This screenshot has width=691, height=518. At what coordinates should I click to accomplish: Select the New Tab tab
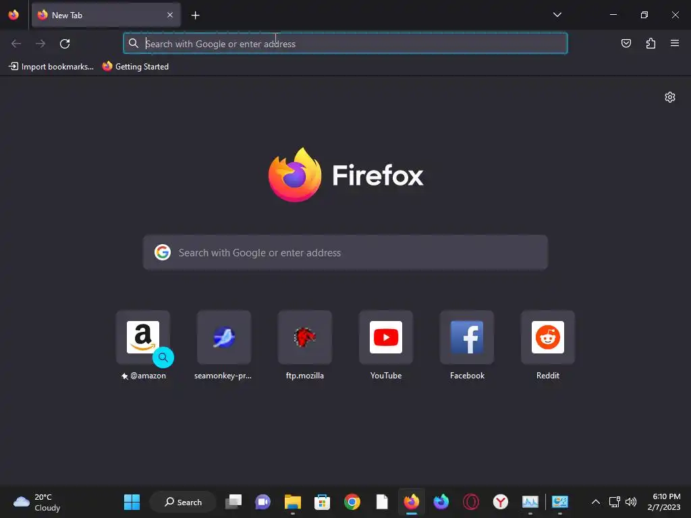tap(106, 15)
